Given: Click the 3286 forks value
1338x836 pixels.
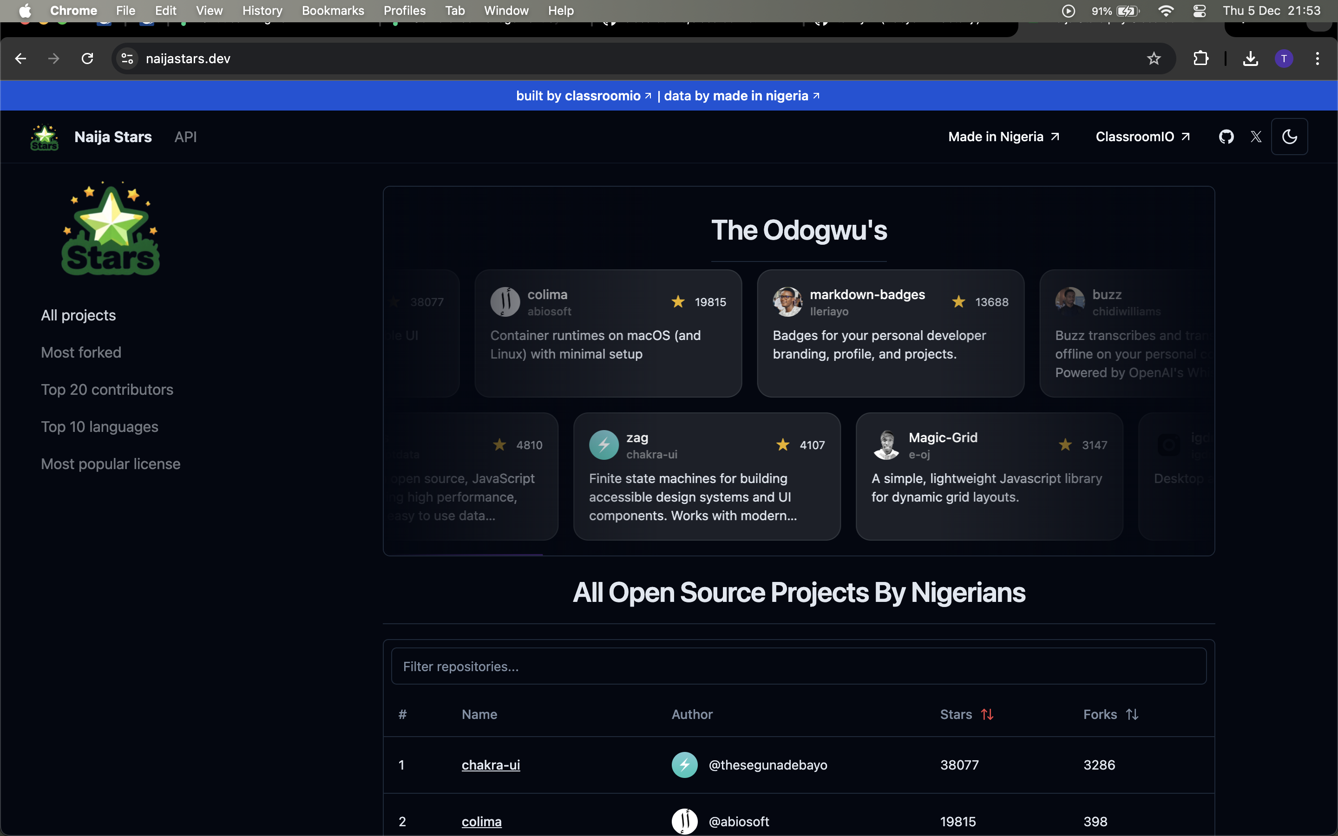Looking at the screenshot, I should [1099, 764].
